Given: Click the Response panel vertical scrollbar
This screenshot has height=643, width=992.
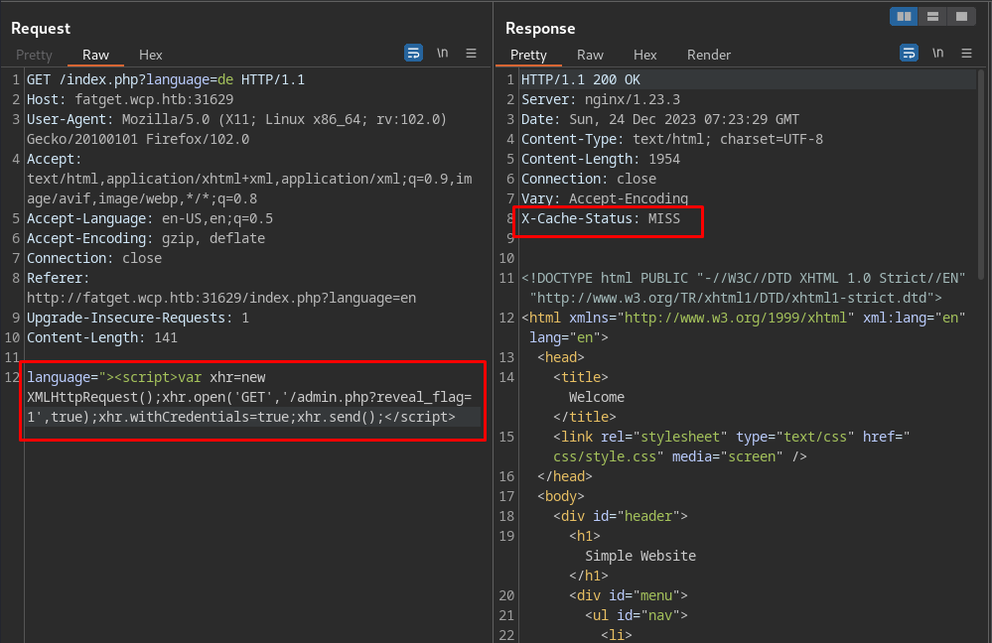Looking at the screenshot, I should tap(981, 174).
